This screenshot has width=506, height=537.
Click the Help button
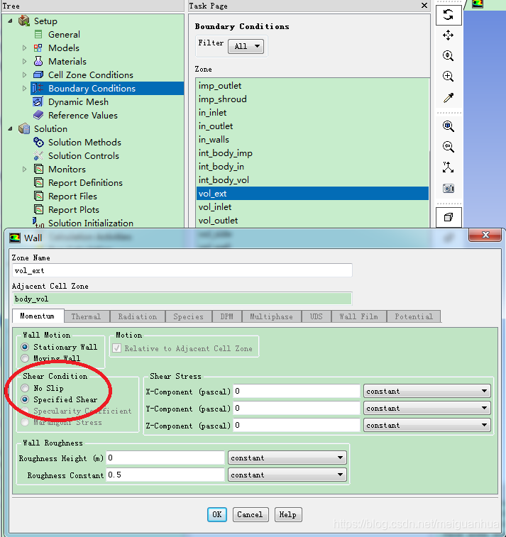pos(287,514)
